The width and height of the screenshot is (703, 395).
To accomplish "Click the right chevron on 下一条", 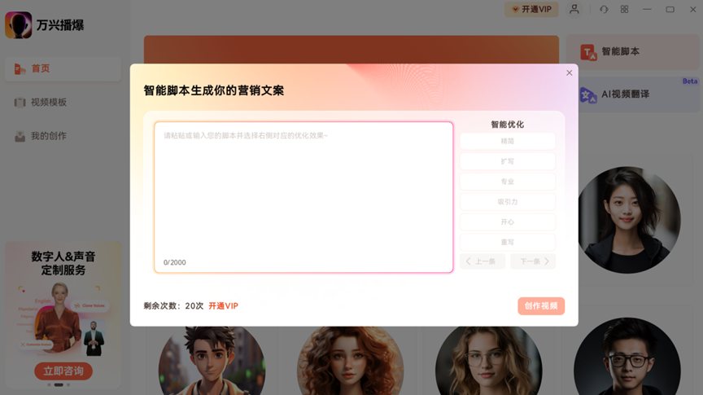I will coord(547,261).
